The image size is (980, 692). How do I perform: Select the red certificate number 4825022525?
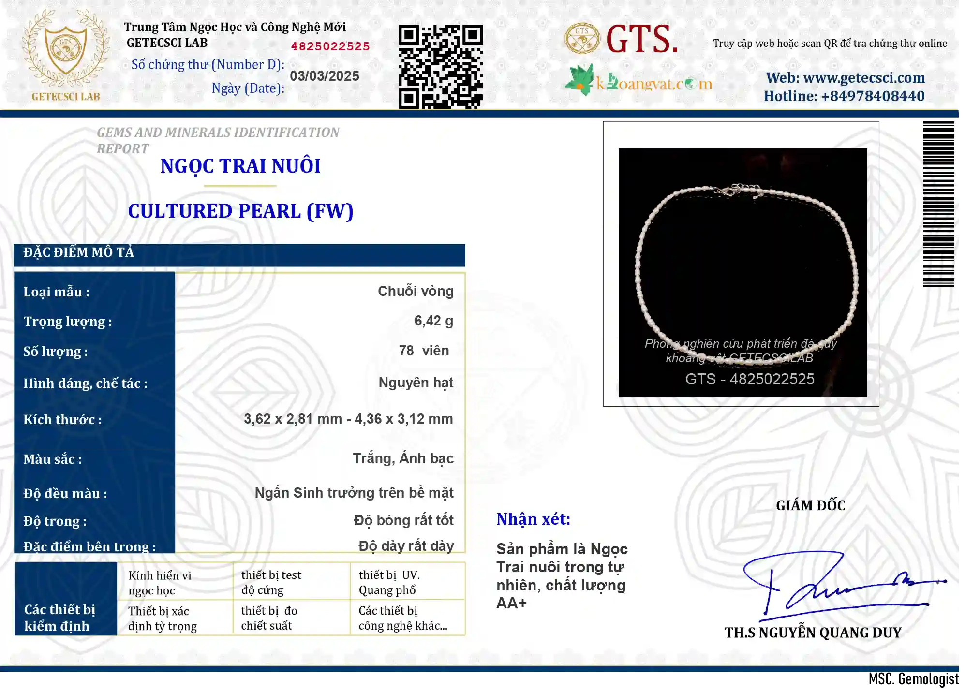click(x=330, y=46)
